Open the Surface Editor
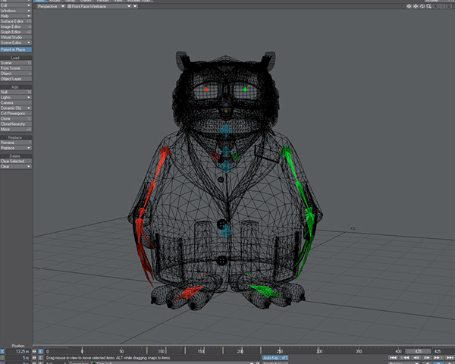Screen dimensions: 455x364 pos(16,21)
